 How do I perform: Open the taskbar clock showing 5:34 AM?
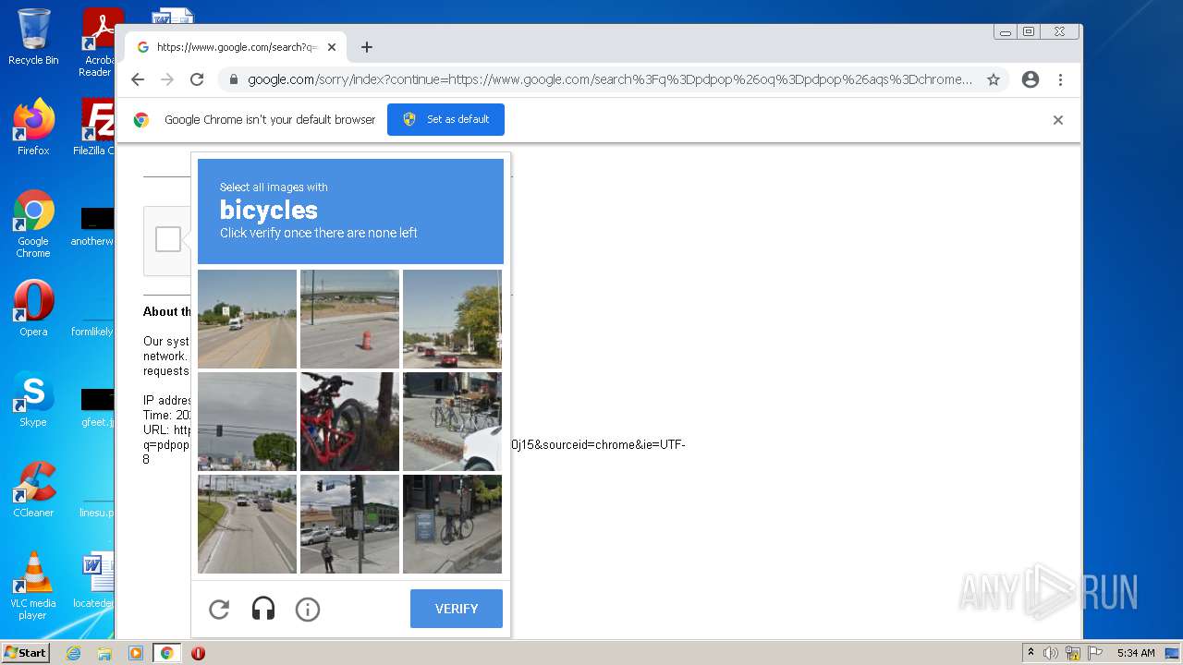tap(1136, 653)
